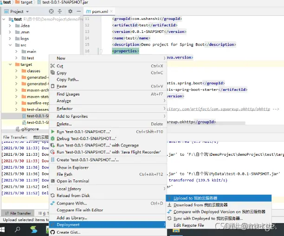Select the surefire-reports folder

coord(35,103)
